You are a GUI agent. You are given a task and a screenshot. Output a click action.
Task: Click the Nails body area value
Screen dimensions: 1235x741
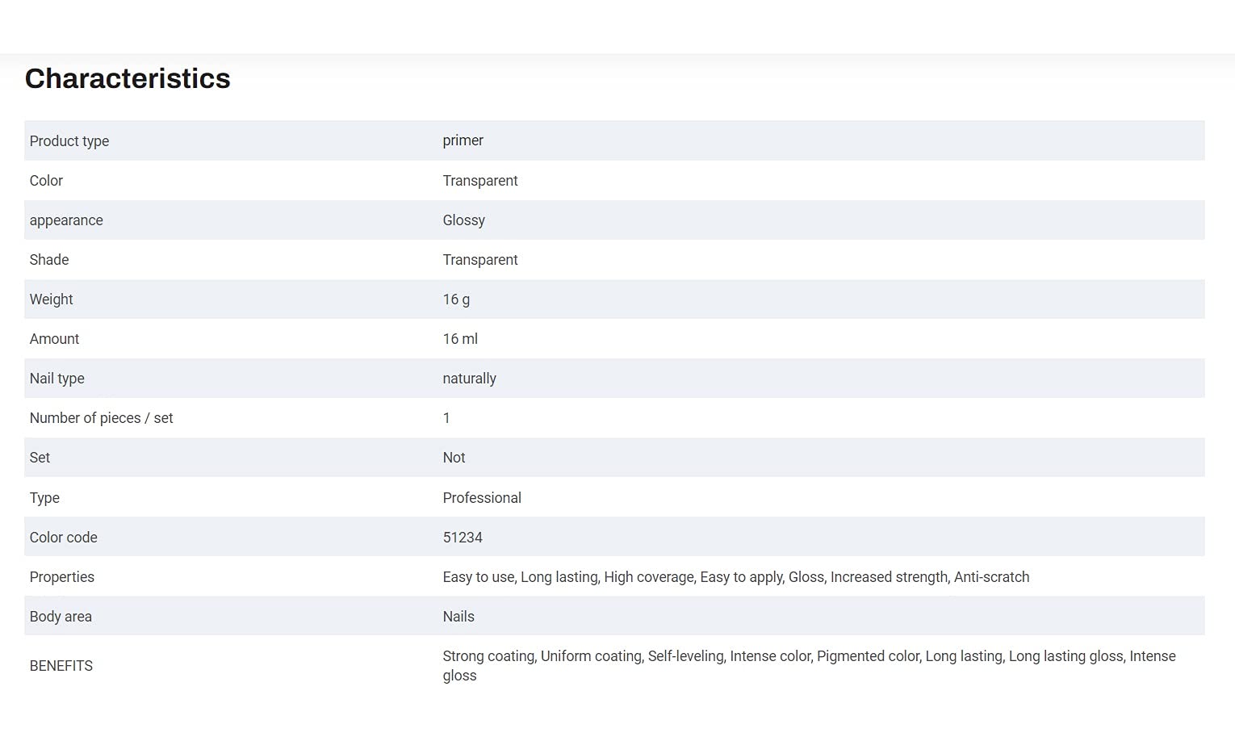tap(458, 617)
